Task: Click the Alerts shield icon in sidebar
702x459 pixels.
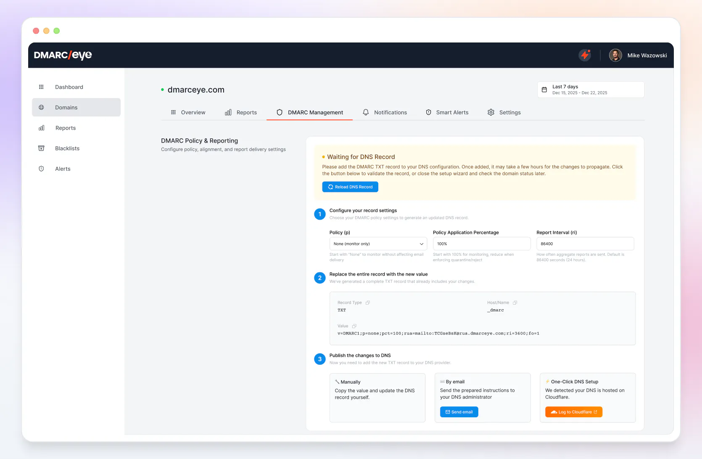Action: [41, 169]
